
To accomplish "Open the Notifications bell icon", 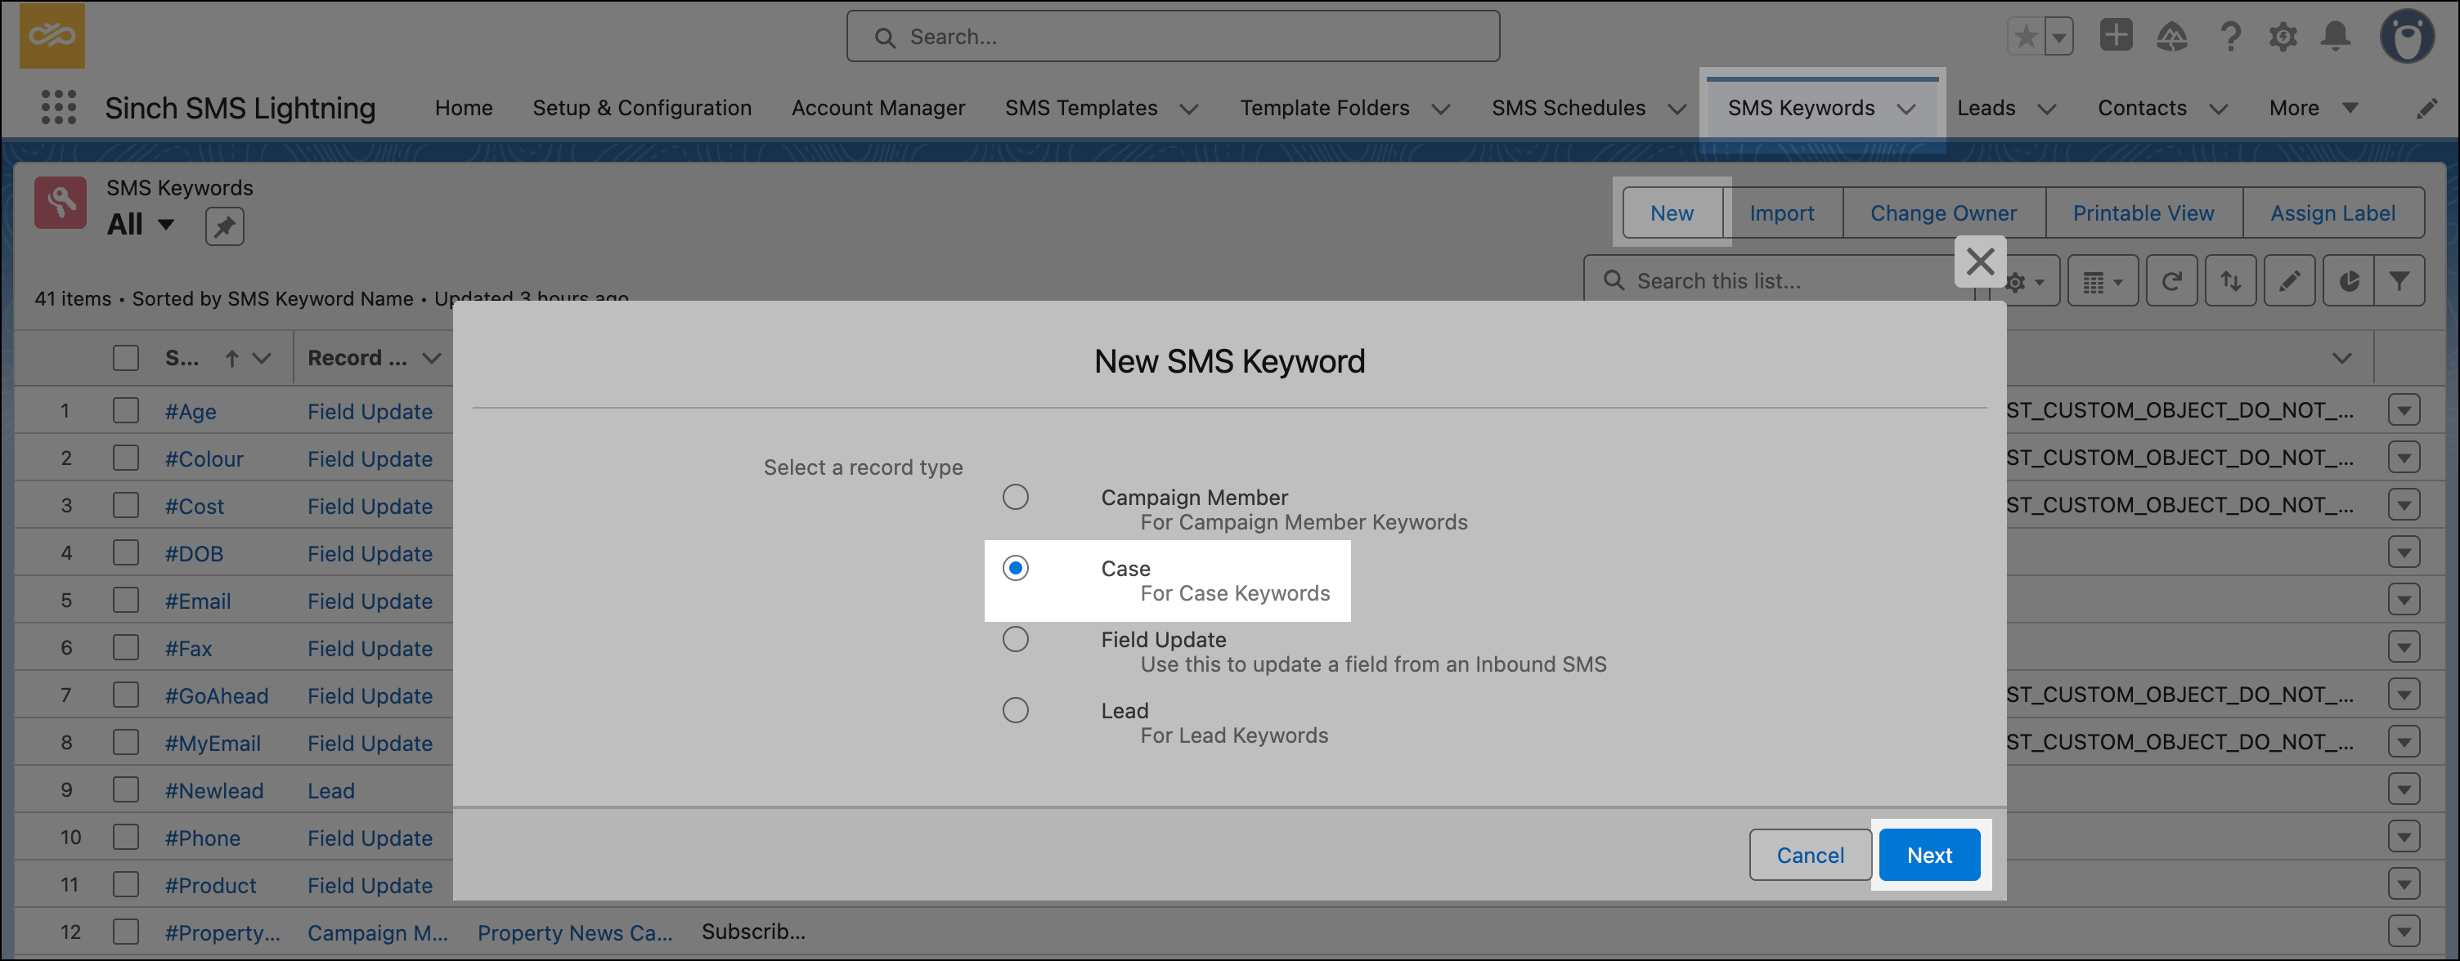I will (x=2336, y=38).
